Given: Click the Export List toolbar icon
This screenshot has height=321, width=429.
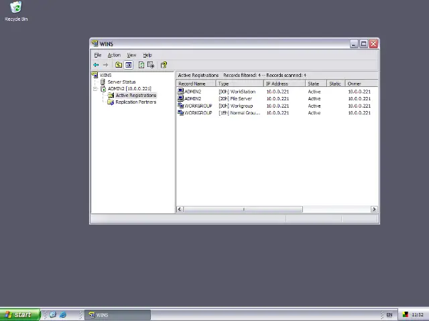Looking at the screenshot, I should coord(151,65).
